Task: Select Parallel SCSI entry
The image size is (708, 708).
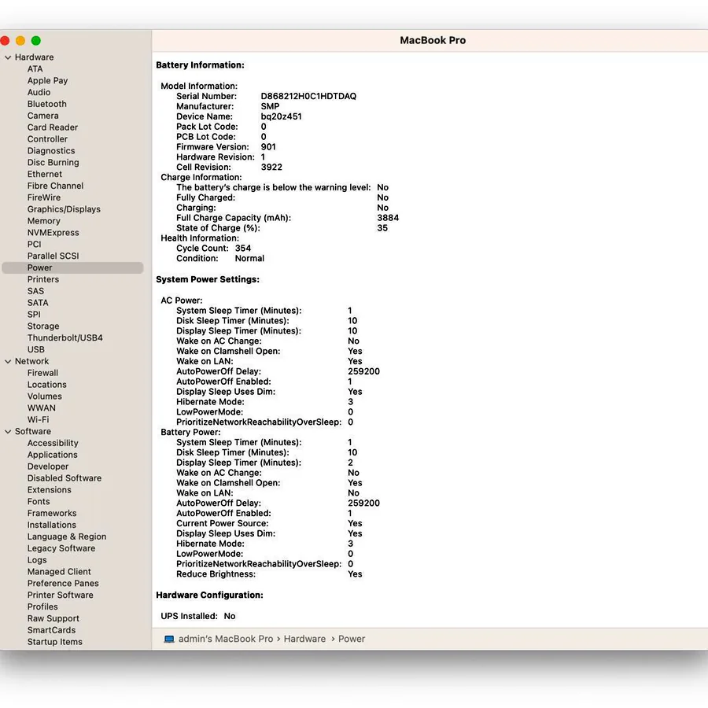Action: (x=53, y=256)
